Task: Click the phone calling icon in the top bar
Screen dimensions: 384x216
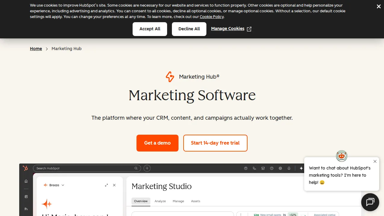Action: (254, 168)
